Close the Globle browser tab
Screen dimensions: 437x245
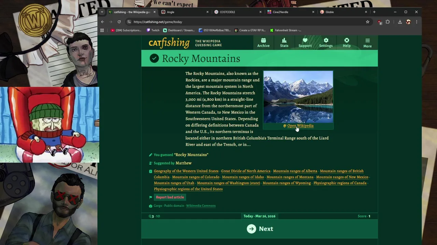pos(366,12)
